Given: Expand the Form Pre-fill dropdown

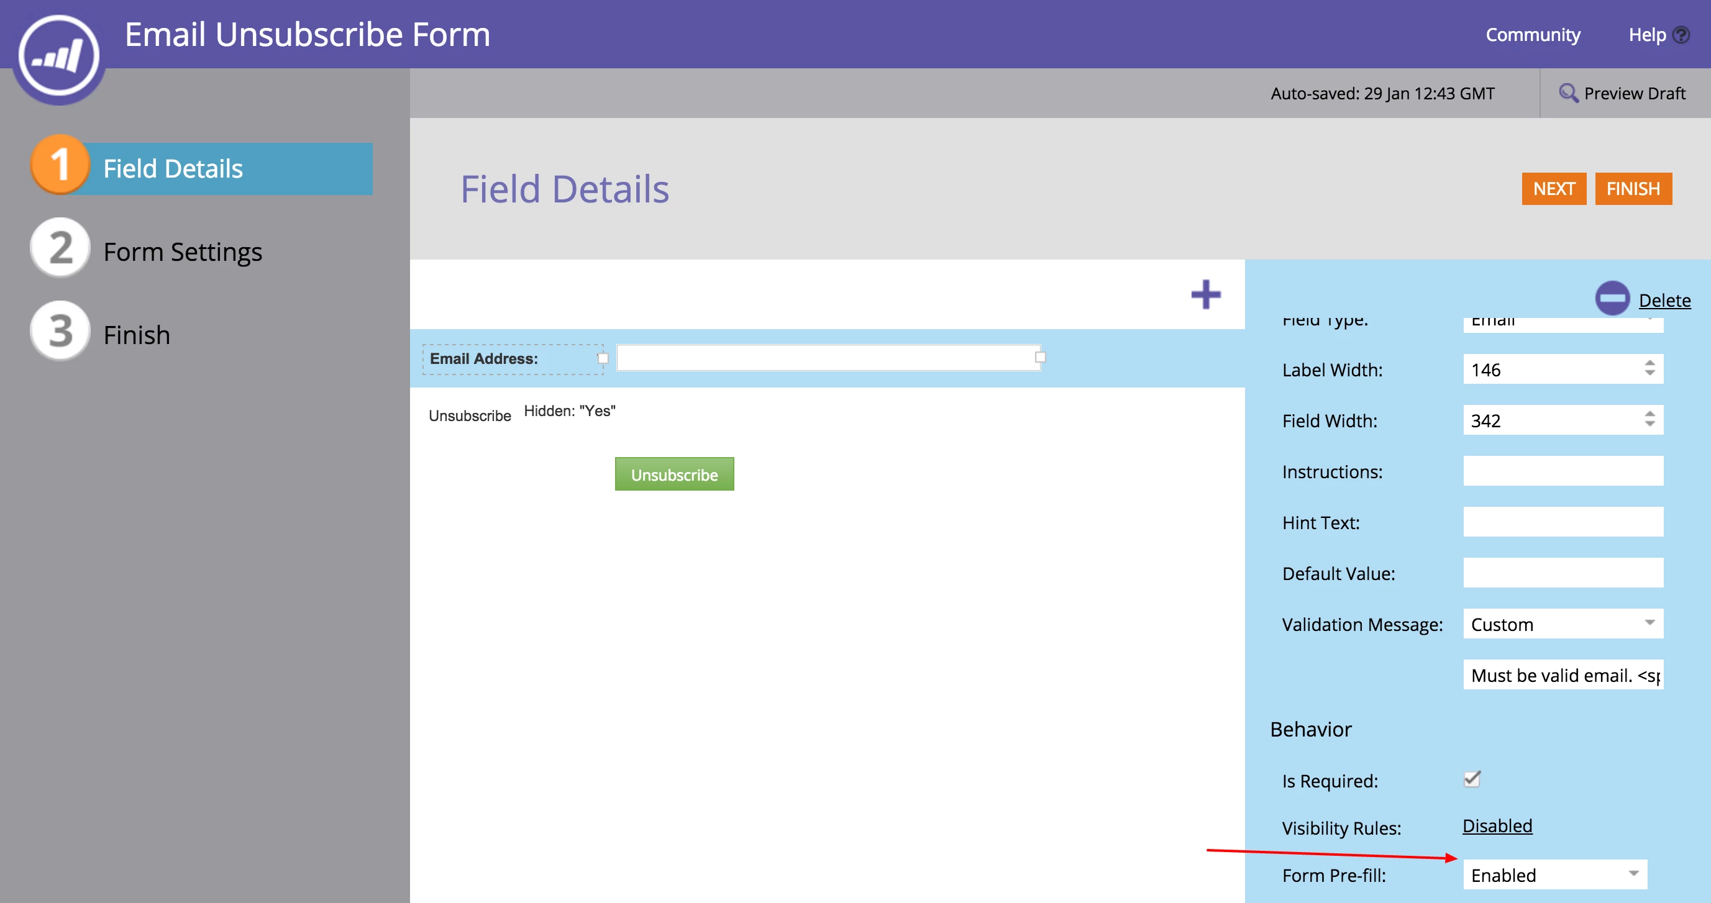Looking at the screenshot, I should [1554, 874].
